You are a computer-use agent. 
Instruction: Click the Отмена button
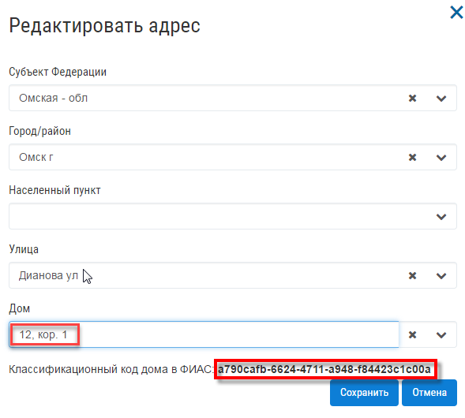[429, 393]
